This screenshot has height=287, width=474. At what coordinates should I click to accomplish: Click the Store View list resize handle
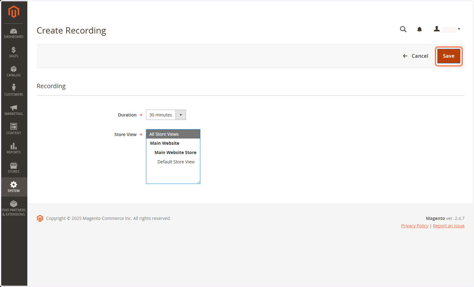click(x=198, y=182)
